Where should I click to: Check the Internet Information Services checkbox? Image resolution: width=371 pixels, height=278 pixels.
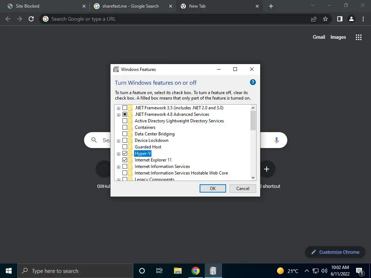[x=125, y=167]
